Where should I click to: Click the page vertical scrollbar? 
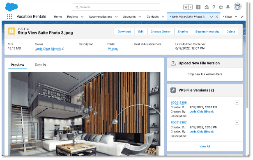pyautogui.click(x=248, y=55)
